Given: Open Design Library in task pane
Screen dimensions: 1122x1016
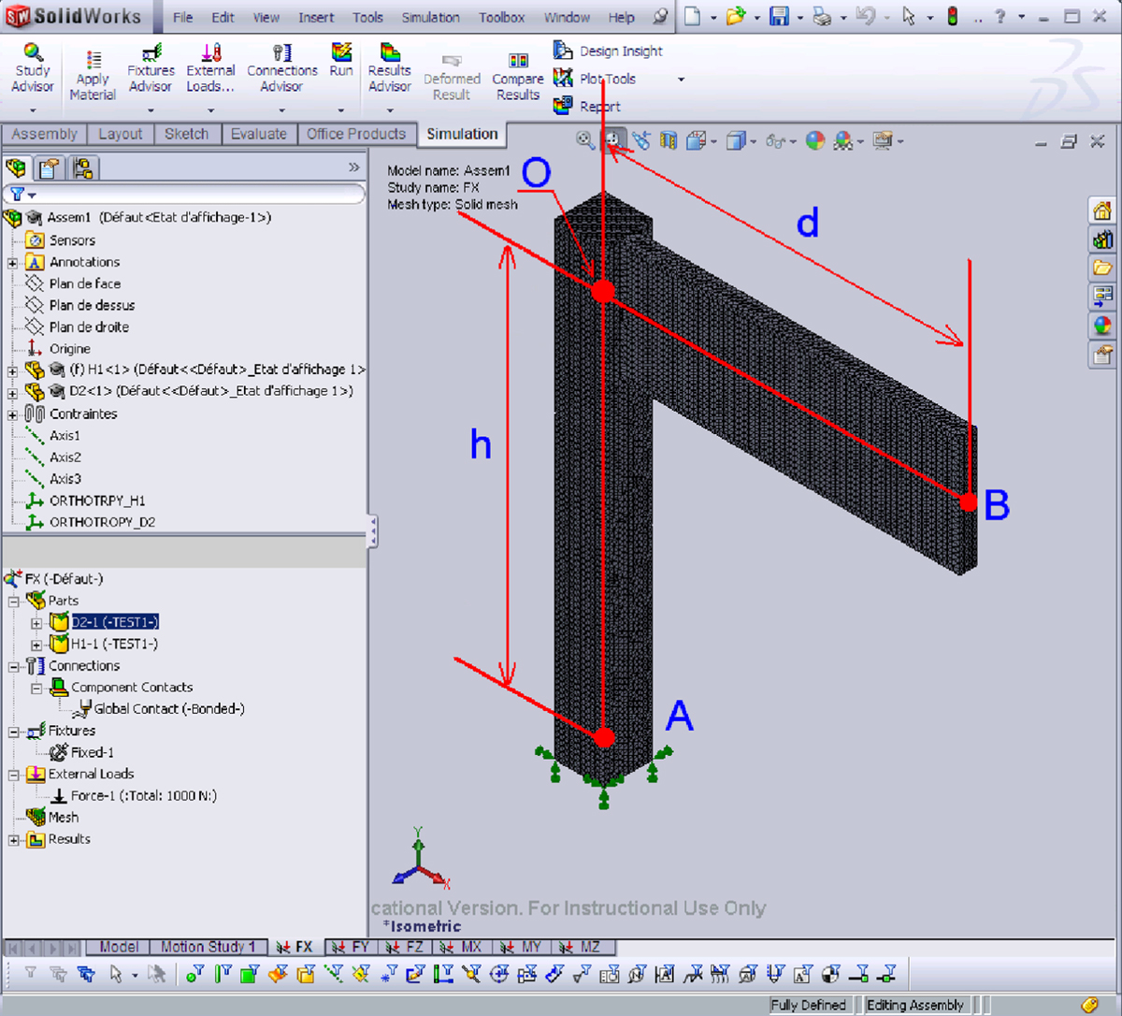Looking at the screenshot, I should (x=1103, y=239).
